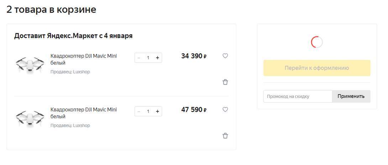This screenshot has width=388, height=165.
Task: Decrease quantity of the second quadcopter
Action: coord(139,111)
